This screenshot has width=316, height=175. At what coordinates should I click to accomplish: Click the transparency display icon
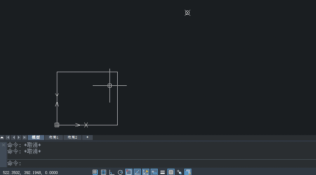(171, 172)
